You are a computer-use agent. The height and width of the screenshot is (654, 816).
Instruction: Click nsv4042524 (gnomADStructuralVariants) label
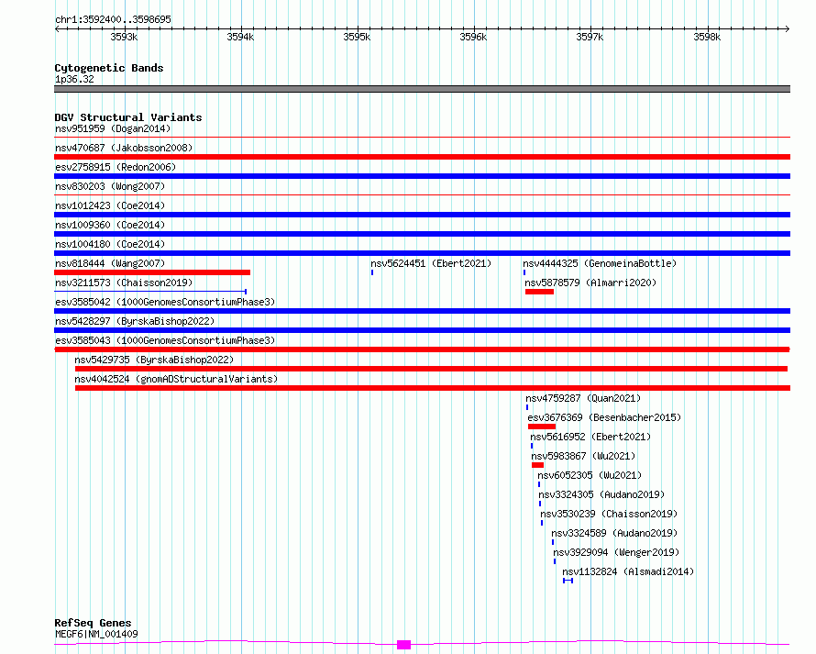(176, 379)
